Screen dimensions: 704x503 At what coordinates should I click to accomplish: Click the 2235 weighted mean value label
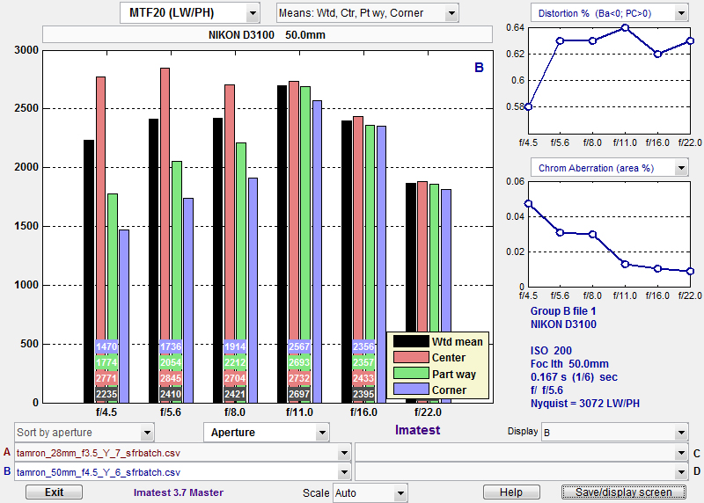pyautogui.click(x=106, y=394)
